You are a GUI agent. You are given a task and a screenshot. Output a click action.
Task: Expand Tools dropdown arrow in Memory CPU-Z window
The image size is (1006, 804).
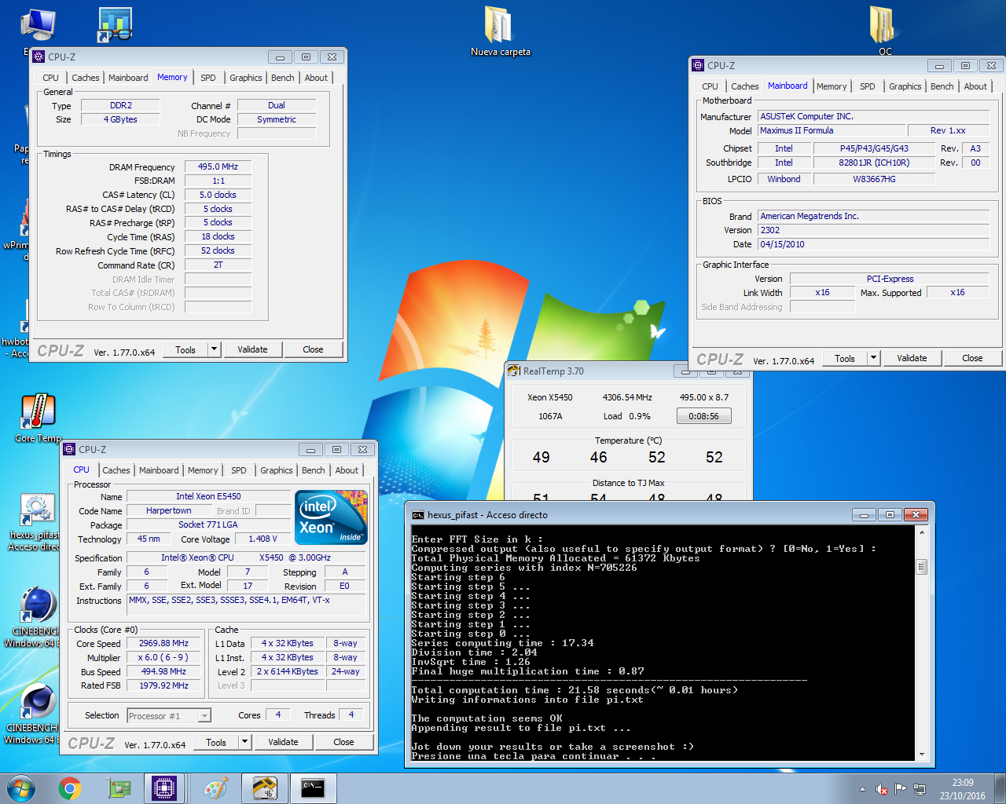coord(214,349)
